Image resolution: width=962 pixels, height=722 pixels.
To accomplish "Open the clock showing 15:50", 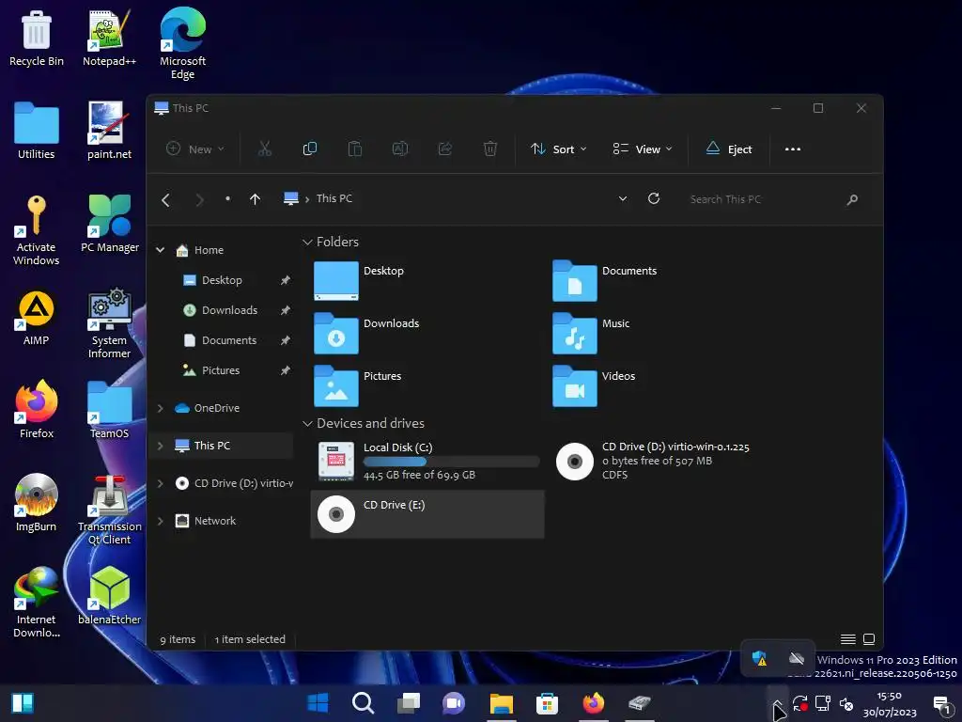I will pos(890,703).
